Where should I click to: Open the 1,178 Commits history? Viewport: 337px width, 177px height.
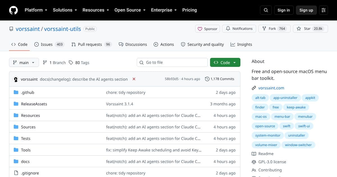pos(220,79)
